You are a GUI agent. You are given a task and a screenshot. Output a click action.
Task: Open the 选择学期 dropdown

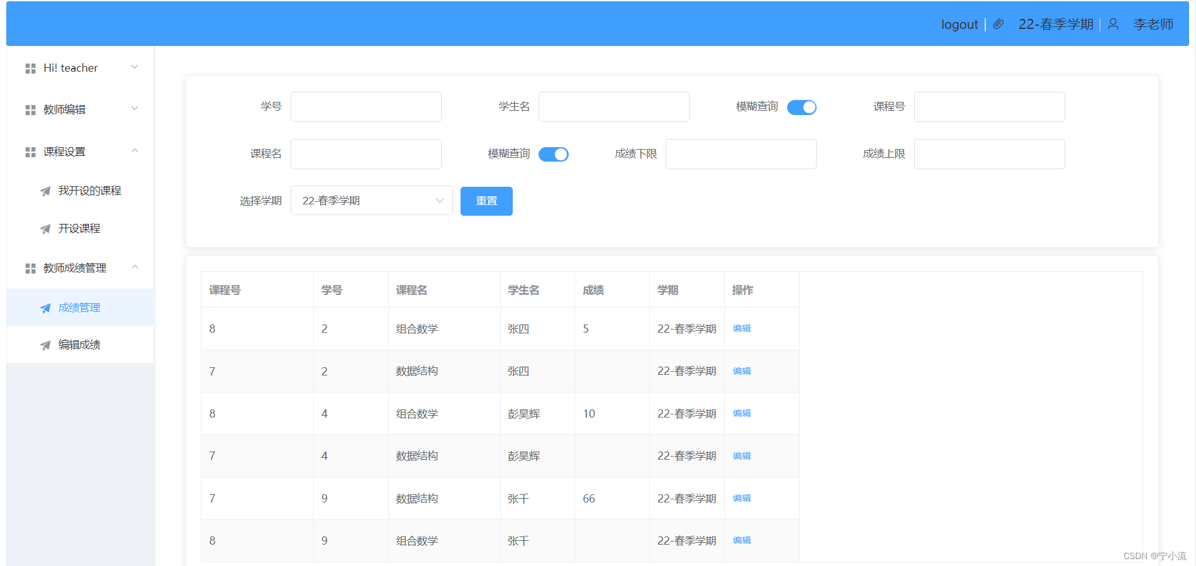click(372, 201)
